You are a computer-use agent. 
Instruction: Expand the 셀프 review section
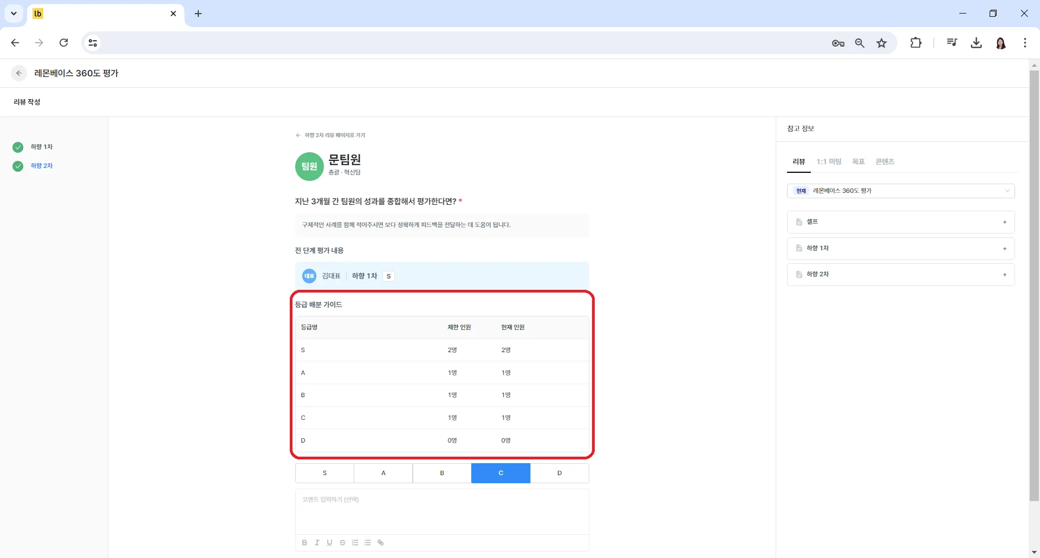point(901,222)
